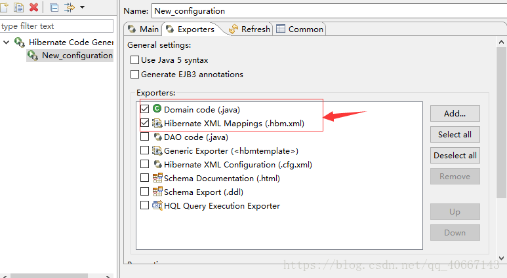Check Generic Exporter (<hbmtemplate>) checkbox
Image resolution: width=507 pixels, height=278 pixels.
[x=144, y=150]
